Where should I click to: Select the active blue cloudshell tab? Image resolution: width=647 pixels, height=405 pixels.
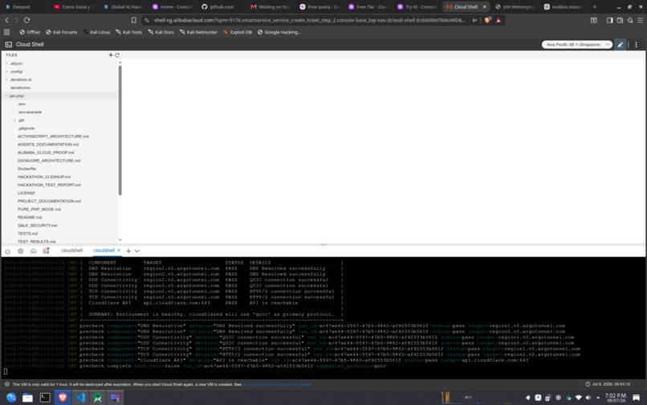pyautogui.click(x=104, y=251)
